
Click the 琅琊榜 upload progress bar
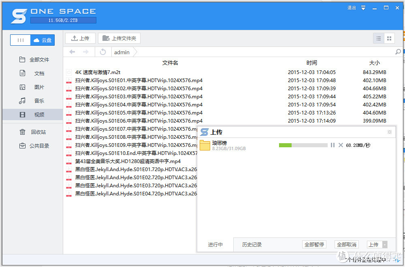click(x=303, y=145)
